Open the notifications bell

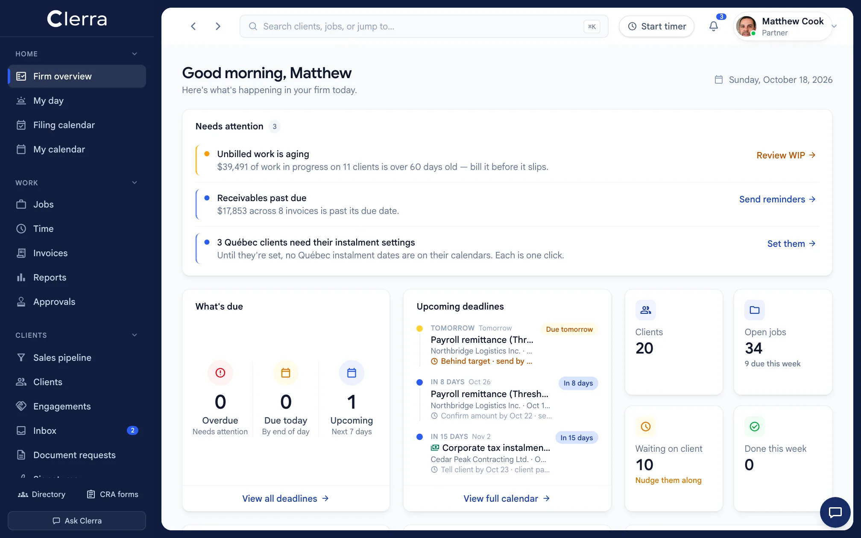714,26
